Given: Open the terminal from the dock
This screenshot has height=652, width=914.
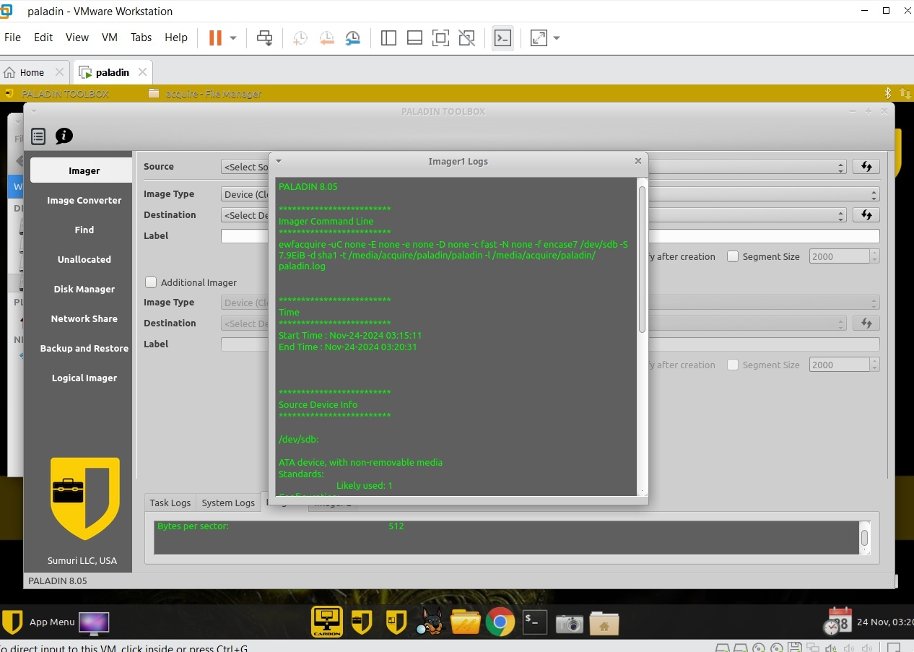Looking at the screenshot, I should 534,622.
